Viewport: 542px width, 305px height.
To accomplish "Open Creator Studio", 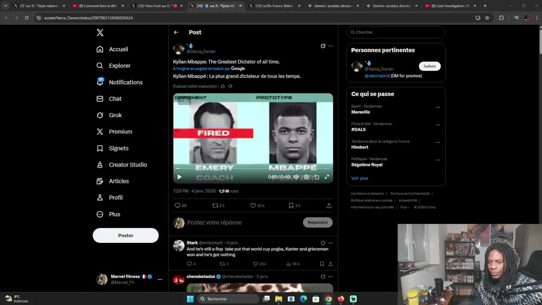I will coord(122,165).
